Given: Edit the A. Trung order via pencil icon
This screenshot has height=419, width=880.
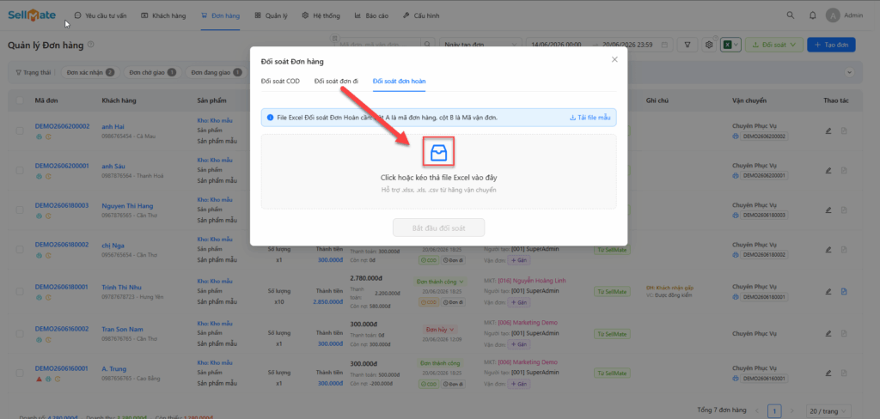Looking at the screenshot, I should pos(828,373).
